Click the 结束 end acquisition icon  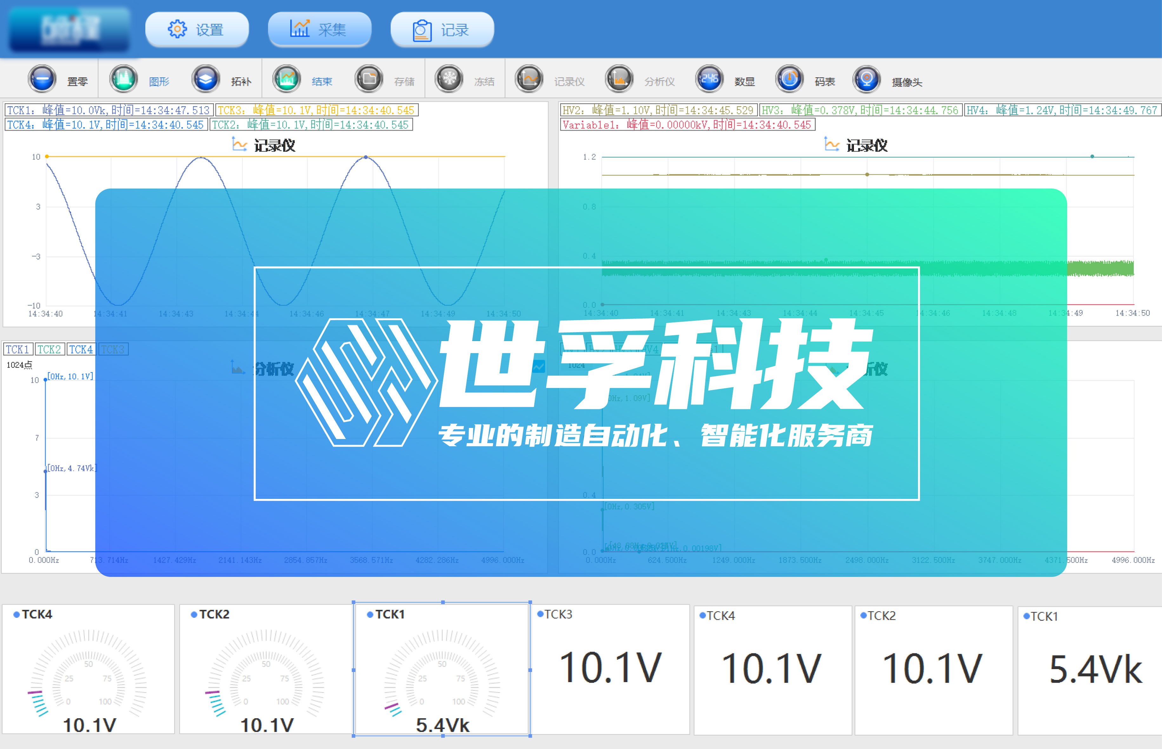coord(287,79)
